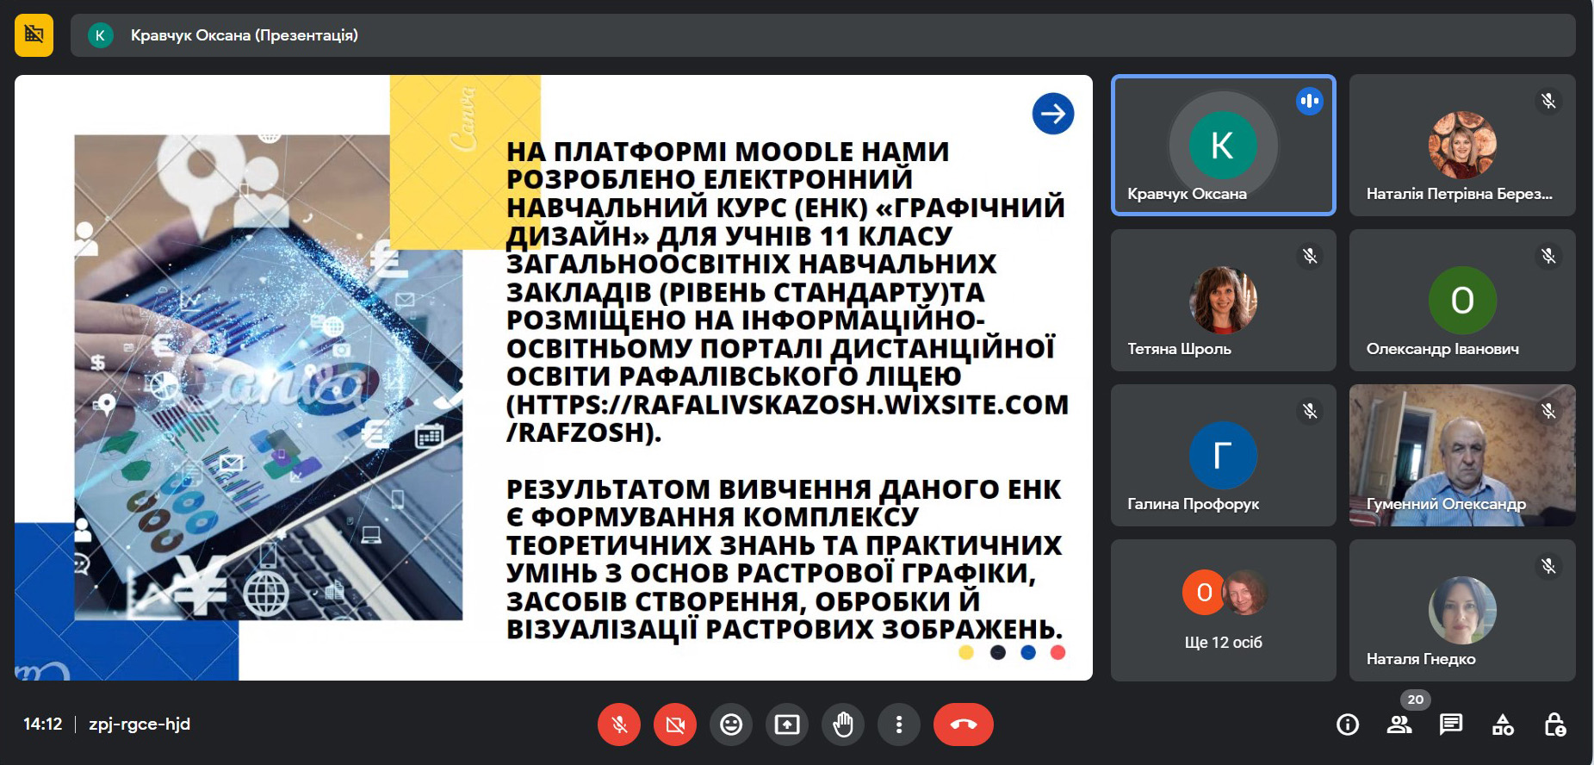Click muted mic icon on Гуменний Олександр tile
The image size is (1594, 765).
point(1548,411)
